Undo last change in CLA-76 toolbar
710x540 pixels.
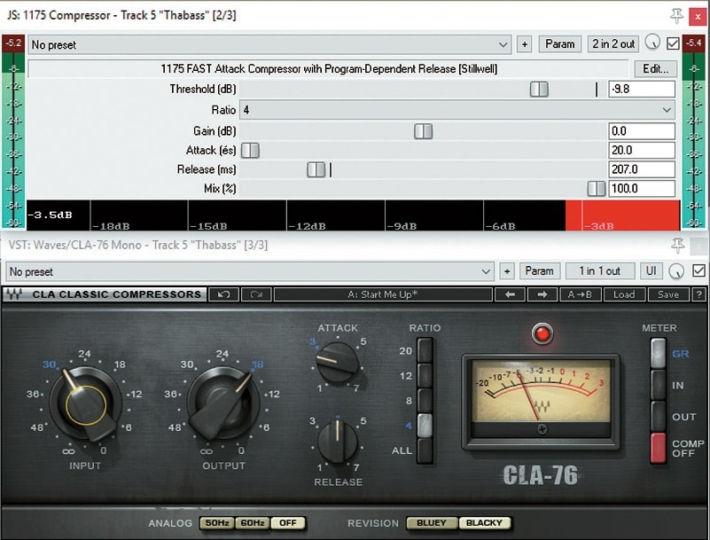(x=223, y=294)
